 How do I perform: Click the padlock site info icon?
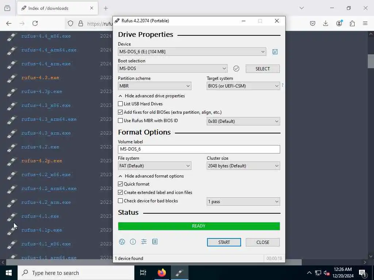tap(81, 23)
